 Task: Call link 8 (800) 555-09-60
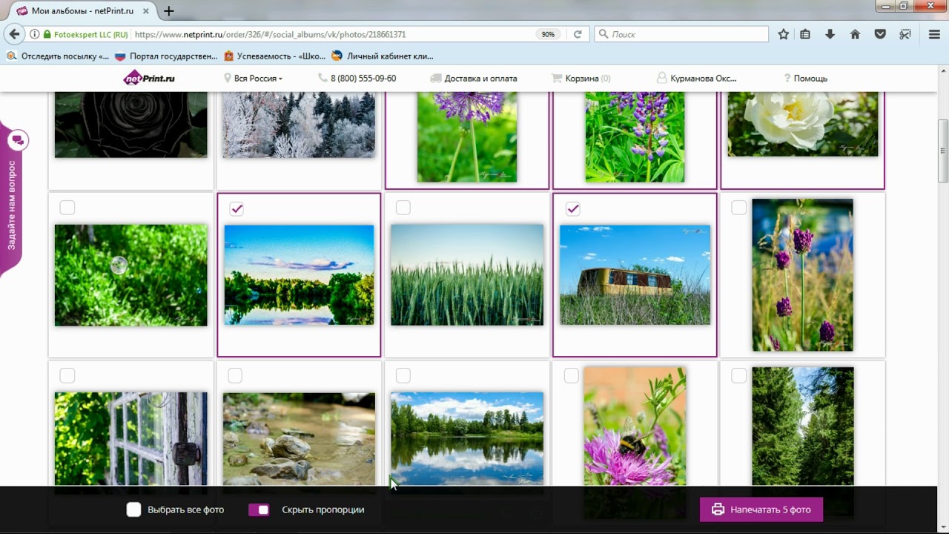click(363, 78)
